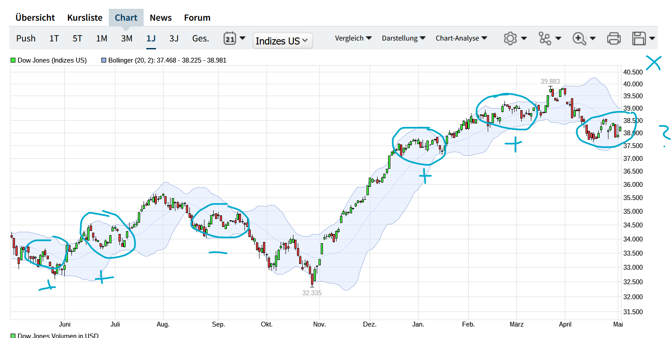Switch to 3M time range

[127, 38]
